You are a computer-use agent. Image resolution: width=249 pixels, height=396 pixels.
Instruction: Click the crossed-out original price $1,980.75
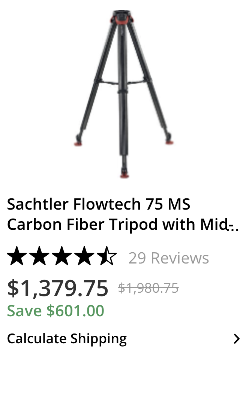click(x=148, y=288)
